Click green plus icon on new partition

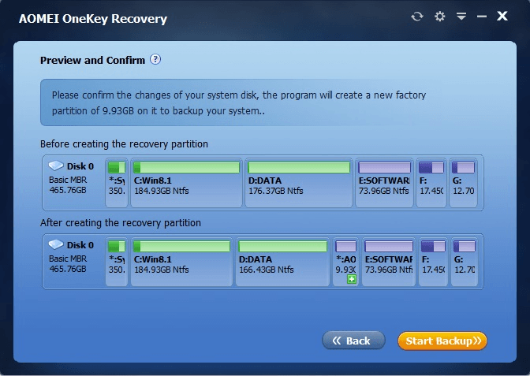pyautogui.click(x=352, y=279)
